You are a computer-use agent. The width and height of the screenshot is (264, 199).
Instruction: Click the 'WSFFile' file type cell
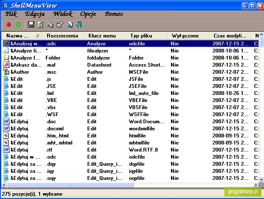point(139,114)
